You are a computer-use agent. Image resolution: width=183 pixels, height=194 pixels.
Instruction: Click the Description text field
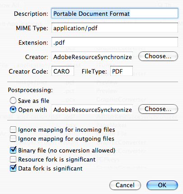(x=115, y=14)
